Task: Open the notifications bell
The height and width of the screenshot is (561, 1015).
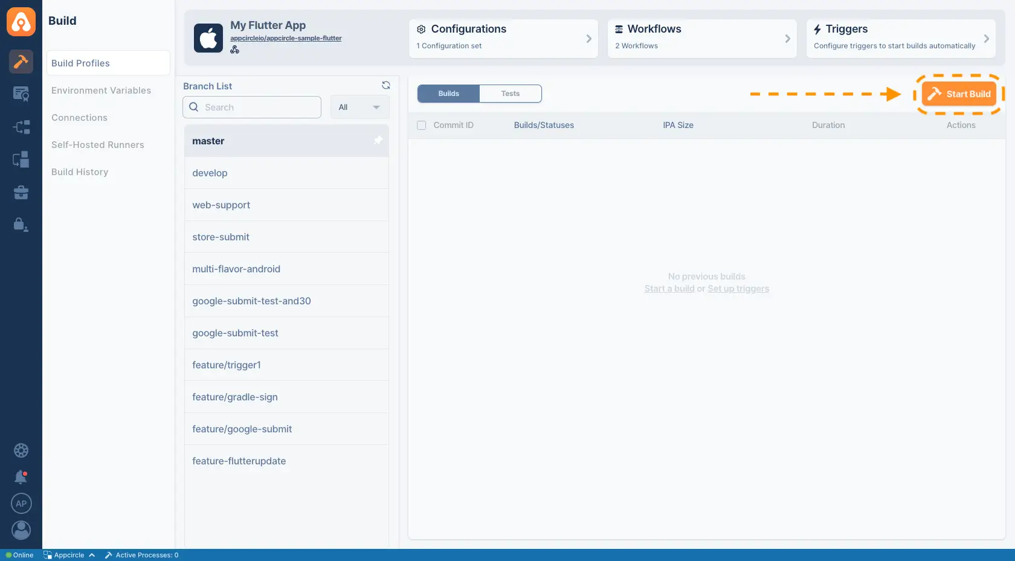Action: (x=21, y=477)
